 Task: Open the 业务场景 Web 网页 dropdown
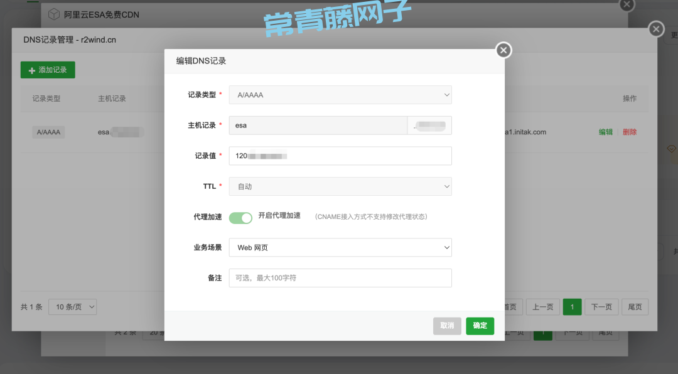pyautogui.click(x=340, y=248)
